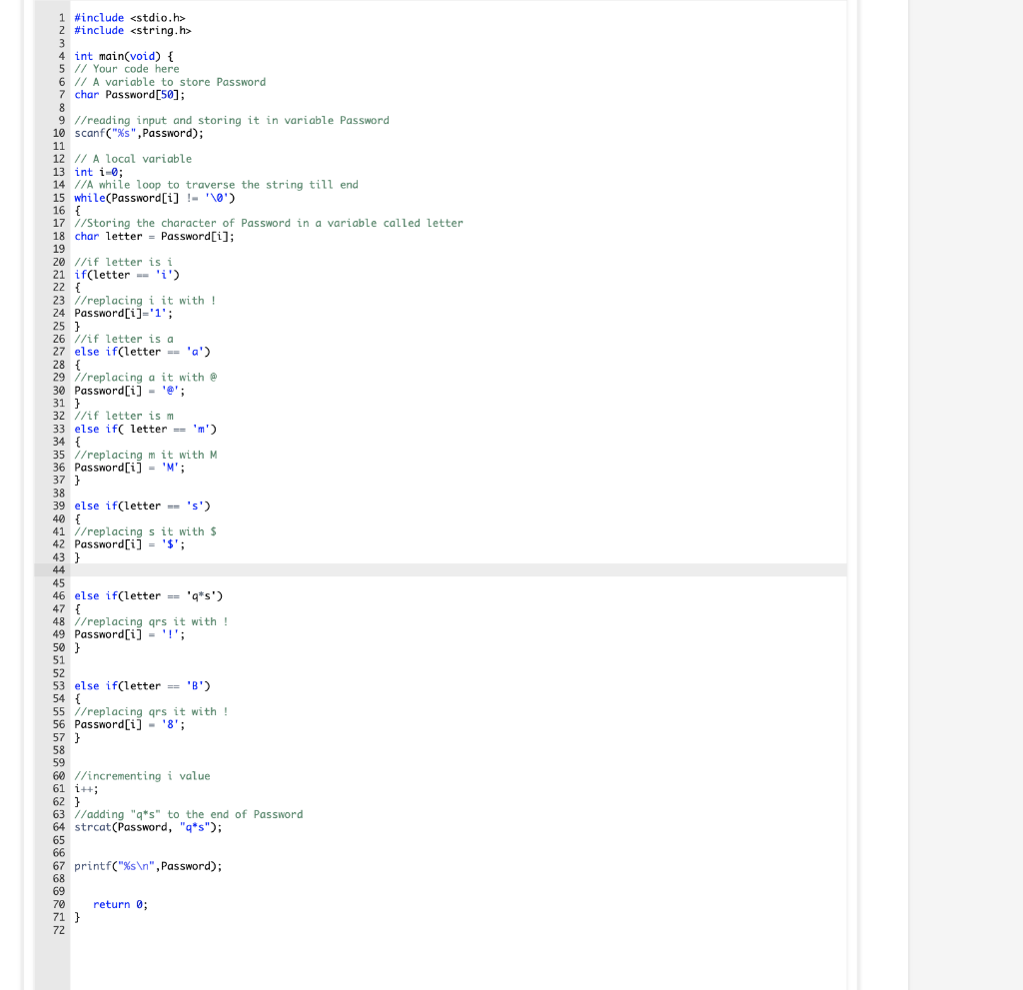This screenshot has height=990, width=1023.
Task: Select the char letter = Password[i] assignment
Action: [153, 236]
